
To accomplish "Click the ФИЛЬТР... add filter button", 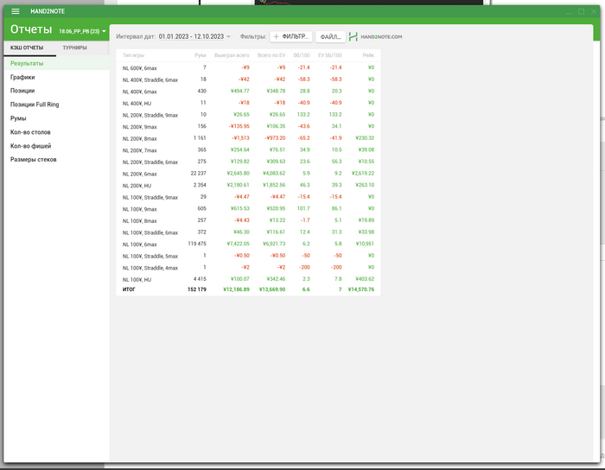I will click(x=291, y=36).
